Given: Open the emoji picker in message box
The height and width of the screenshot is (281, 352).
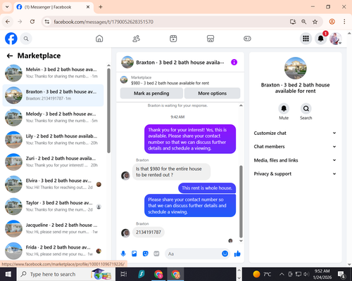Looking at the screenshot, I should 225,254.
